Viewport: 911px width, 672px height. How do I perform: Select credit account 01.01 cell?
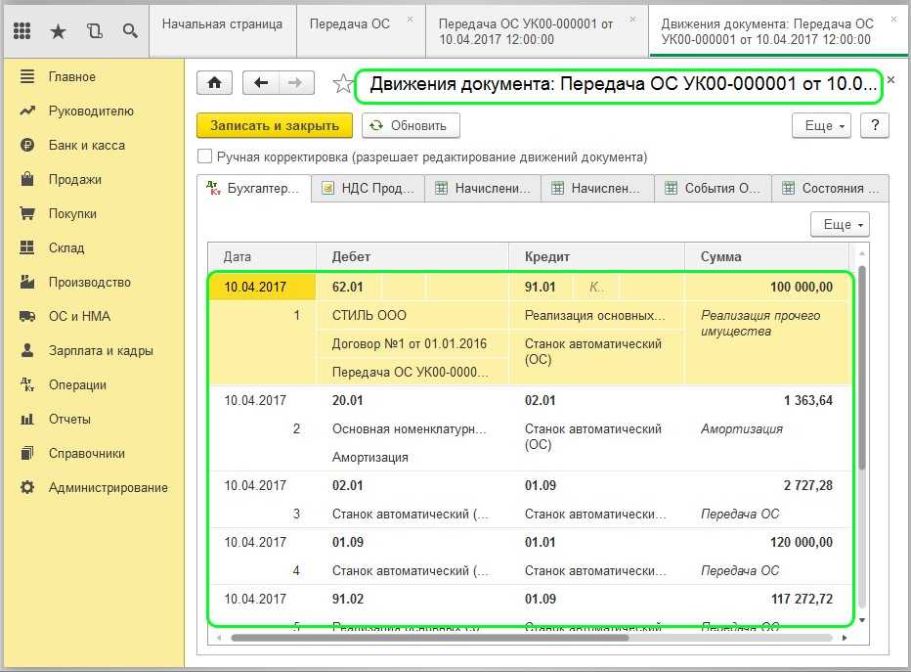click(541, 542)
